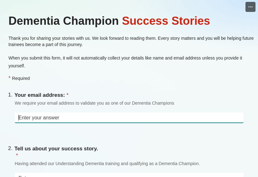Click the email validation helper text
Image resolution: width=258 pixels, height=177 pixels.
point(94,103)
